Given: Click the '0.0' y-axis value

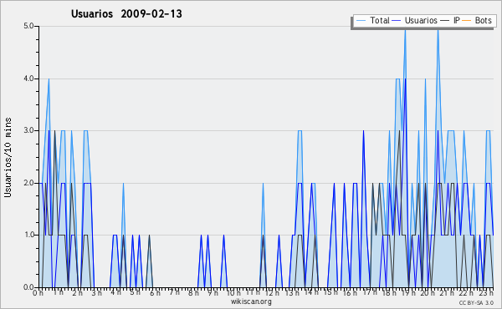Looking at the screenshot, I should click(x=28, y=287).
